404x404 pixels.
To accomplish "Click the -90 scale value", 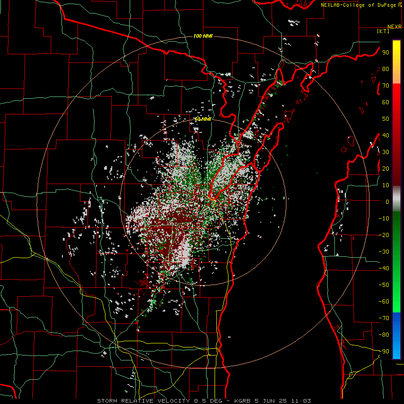I will pos(384,351).
